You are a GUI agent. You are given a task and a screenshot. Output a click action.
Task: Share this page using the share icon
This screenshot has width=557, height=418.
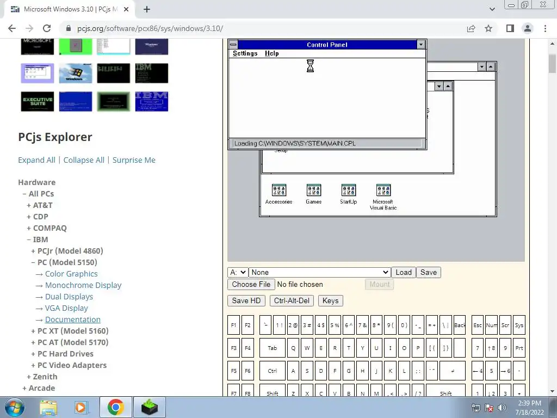click(x=471, y=28)
